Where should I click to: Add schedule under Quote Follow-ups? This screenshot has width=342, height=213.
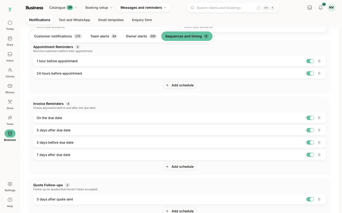(x=180, y=211)
